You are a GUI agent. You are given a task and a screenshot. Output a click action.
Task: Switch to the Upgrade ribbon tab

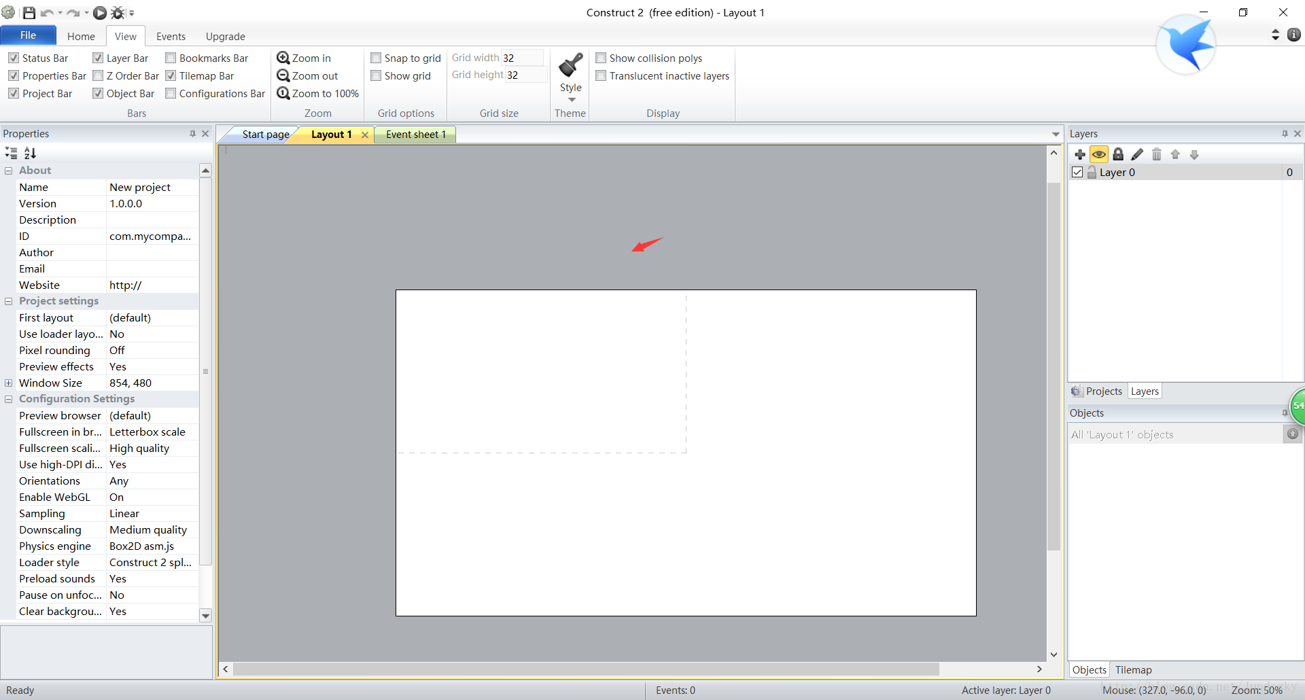(226, 36)
